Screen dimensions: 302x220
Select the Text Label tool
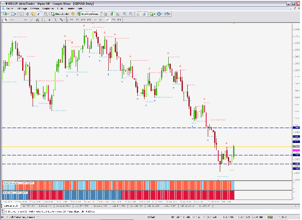[55, 20]
